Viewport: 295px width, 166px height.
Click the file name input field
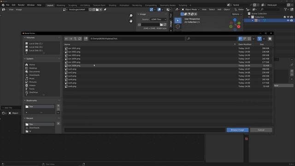pos(144,130)
